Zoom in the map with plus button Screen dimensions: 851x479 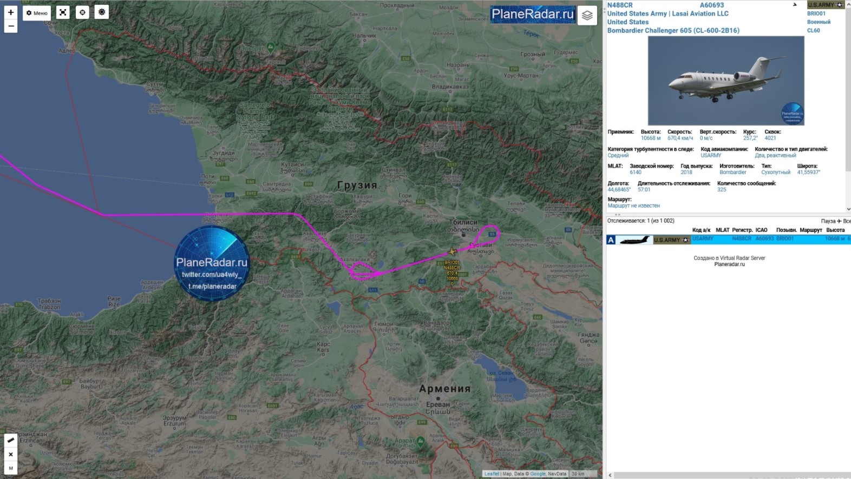coord(11,12)
